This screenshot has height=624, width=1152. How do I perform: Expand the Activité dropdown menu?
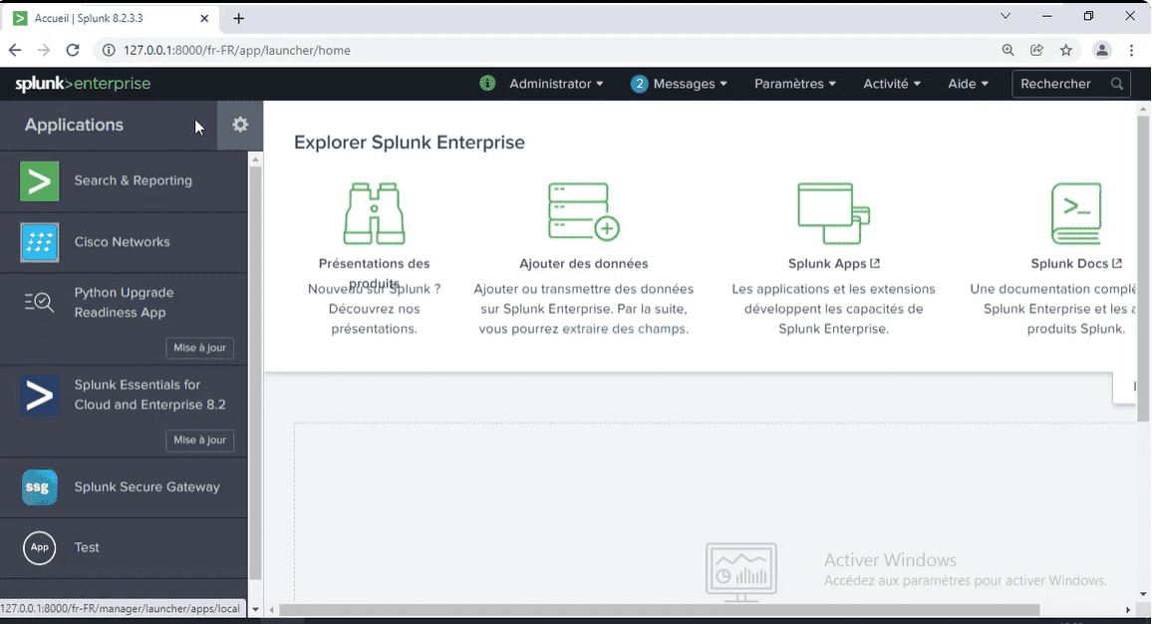pos(892,84)
